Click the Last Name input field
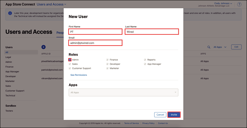This screenshot has height=128, width=247. pos(152,32)
